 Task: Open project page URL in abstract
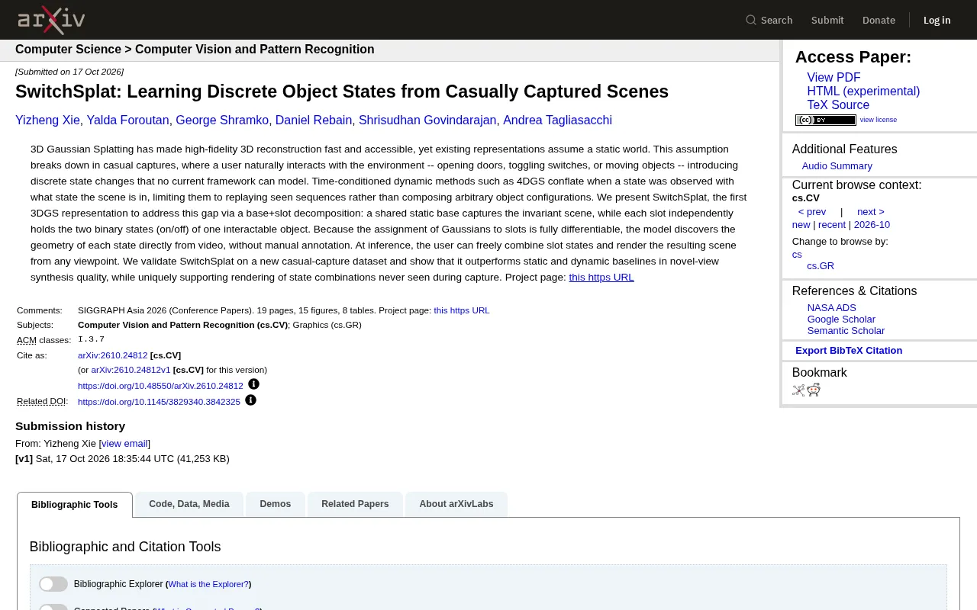click(601, 278)
